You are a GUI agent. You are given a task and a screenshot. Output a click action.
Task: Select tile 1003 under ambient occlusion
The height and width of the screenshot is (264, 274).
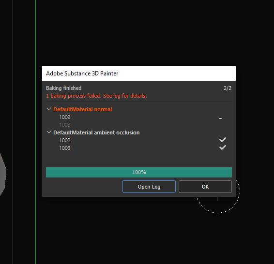click(x=65, y=148)
